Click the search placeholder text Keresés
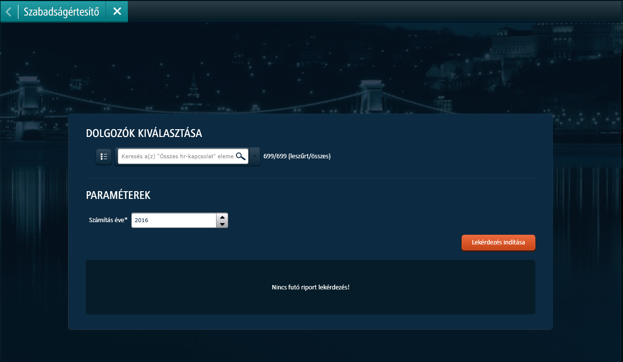623x362 pixels. pyautogui.click(x=131, y=156)
